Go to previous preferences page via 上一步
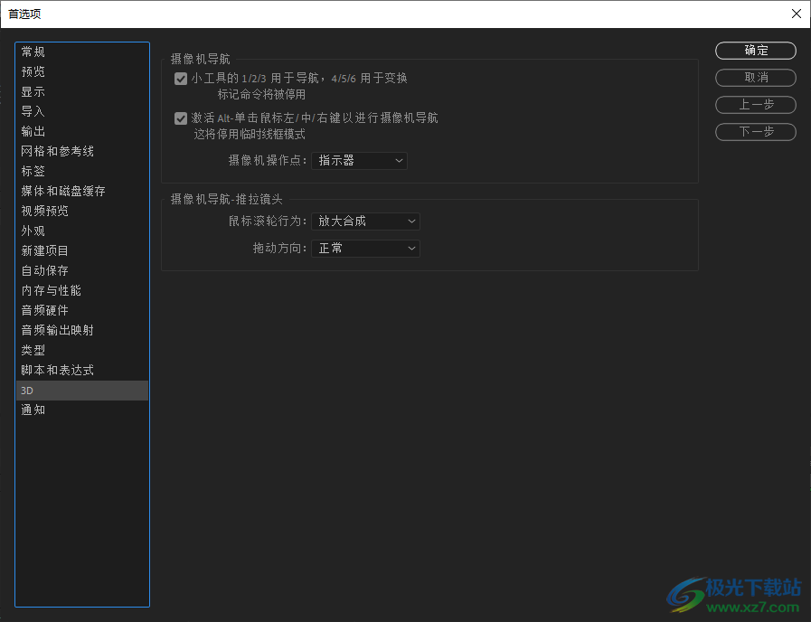The width and height of the screenshot is (811, 622). (x=755, y=105)
